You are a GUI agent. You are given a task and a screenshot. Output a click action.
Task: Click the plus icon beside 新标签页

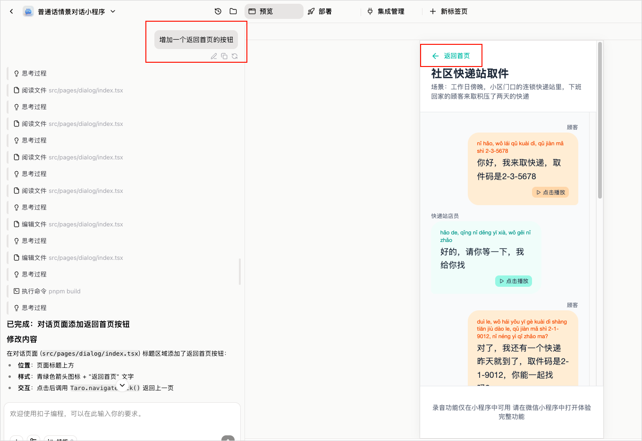pyautogui.click(x=433, y=11)
